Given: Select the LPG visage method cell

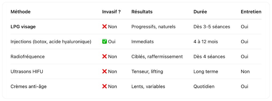Looking at the screenshot, I should coord(23,27).
